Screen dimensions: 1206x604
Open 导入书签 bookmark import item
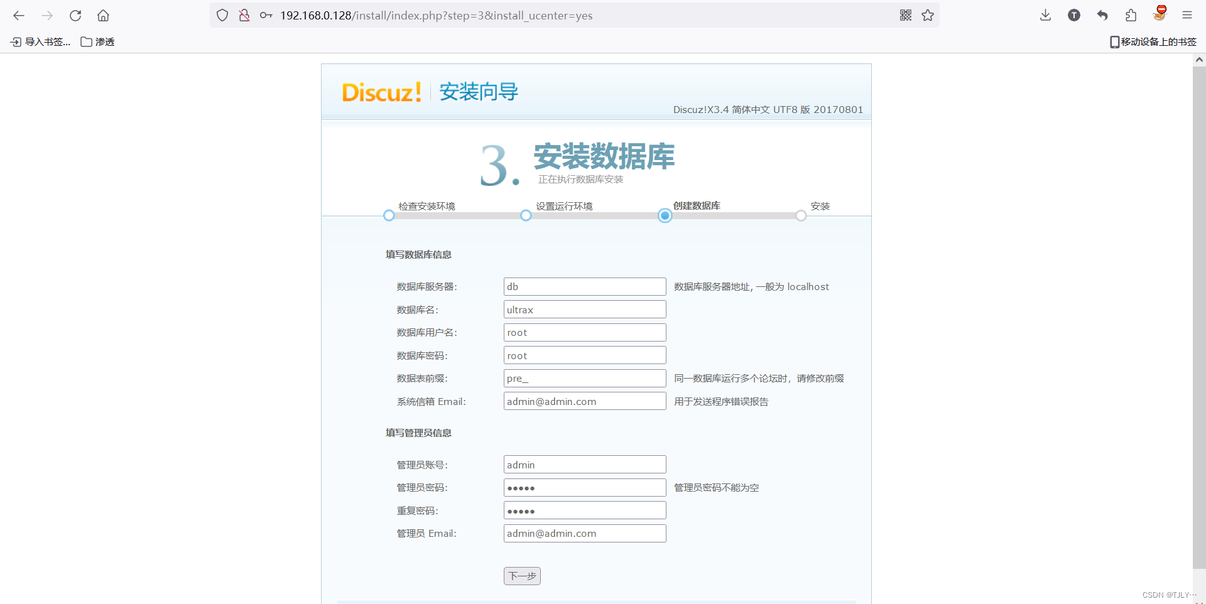tap(40, 42)
